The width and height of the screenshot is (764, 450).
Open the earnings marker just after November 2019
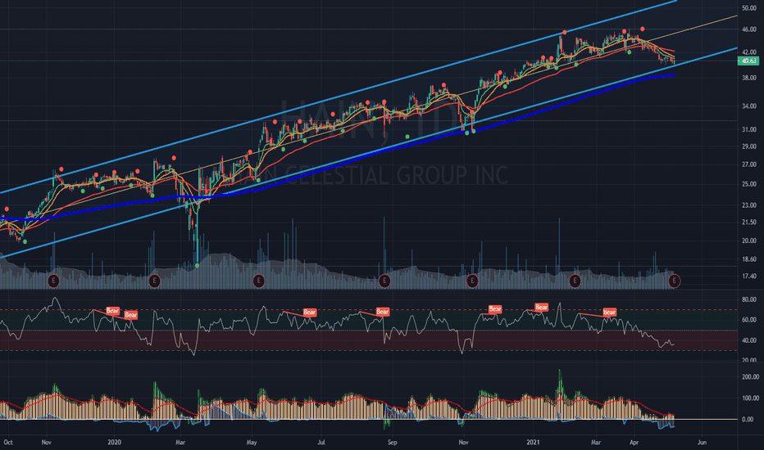[x=53, y=281]
